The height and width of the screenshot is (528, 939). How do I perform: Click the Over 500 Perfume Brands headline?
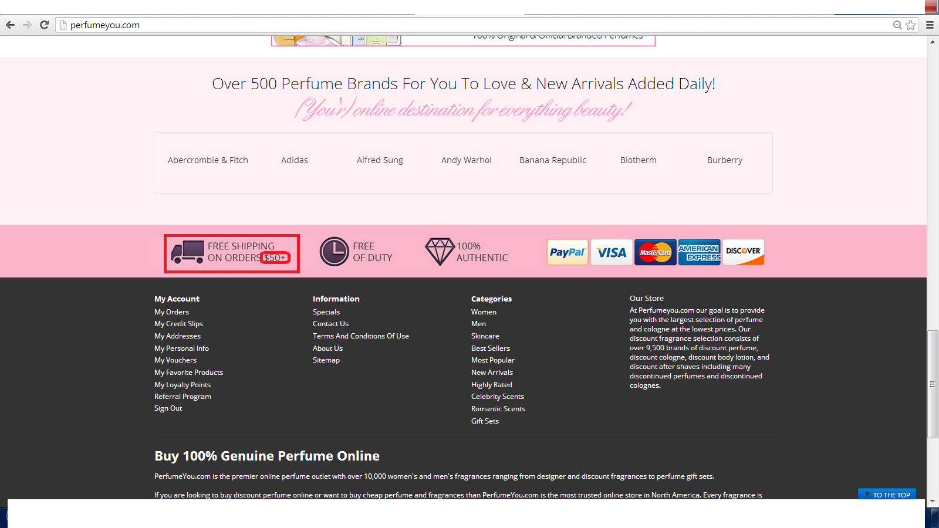click(464, 84)
